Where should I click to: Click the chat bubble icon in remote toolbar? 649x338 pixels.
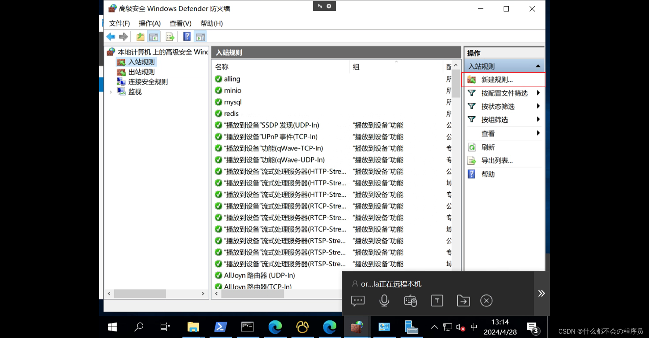click(x=358, y=300)
